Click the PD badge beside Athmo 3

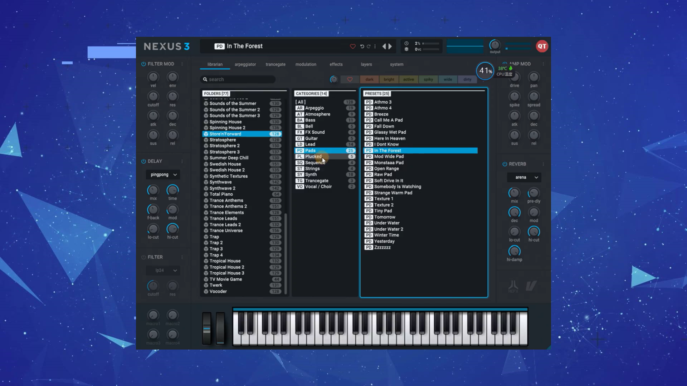(x=369, y=102)
